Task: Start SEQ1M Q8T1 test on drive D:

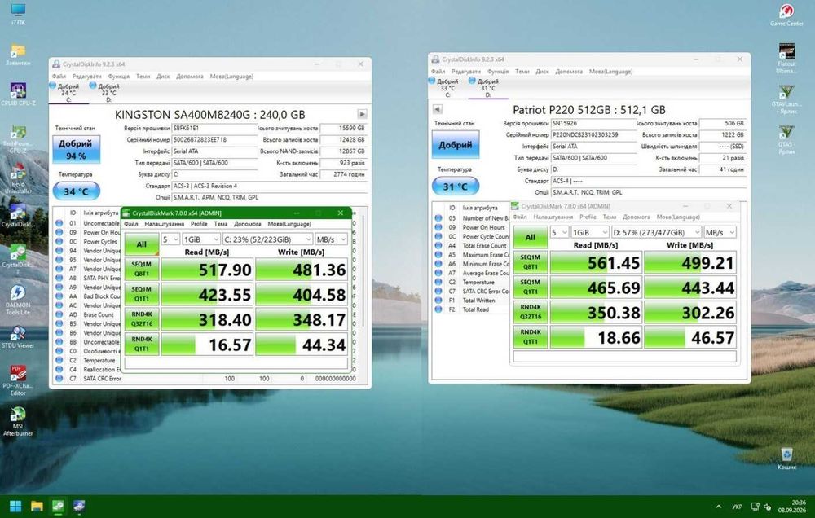Action: 531,262
